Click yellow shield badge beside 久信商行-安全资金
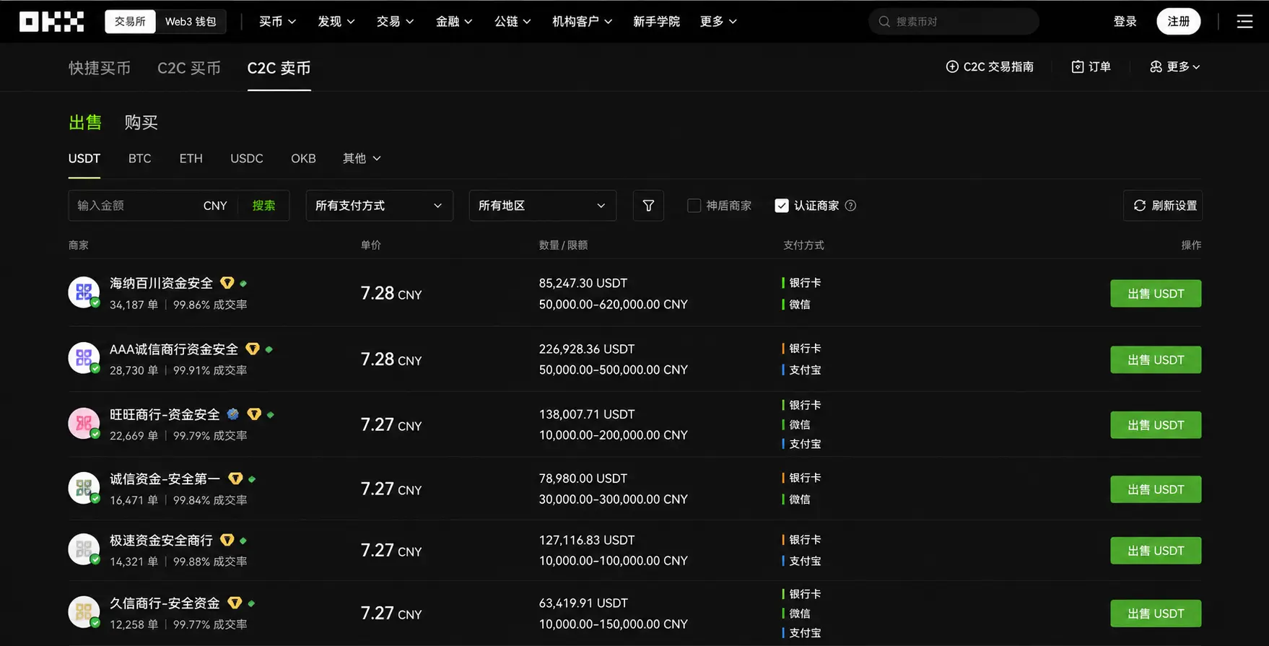The height and width of the screenshot is (646, 1269). [x=235, y=603]
